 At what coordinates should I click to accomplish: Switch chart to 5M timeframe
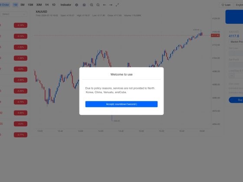[x=23, y=5]
